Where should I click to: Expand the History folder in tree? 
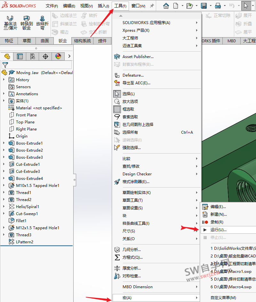coord(4,80)
